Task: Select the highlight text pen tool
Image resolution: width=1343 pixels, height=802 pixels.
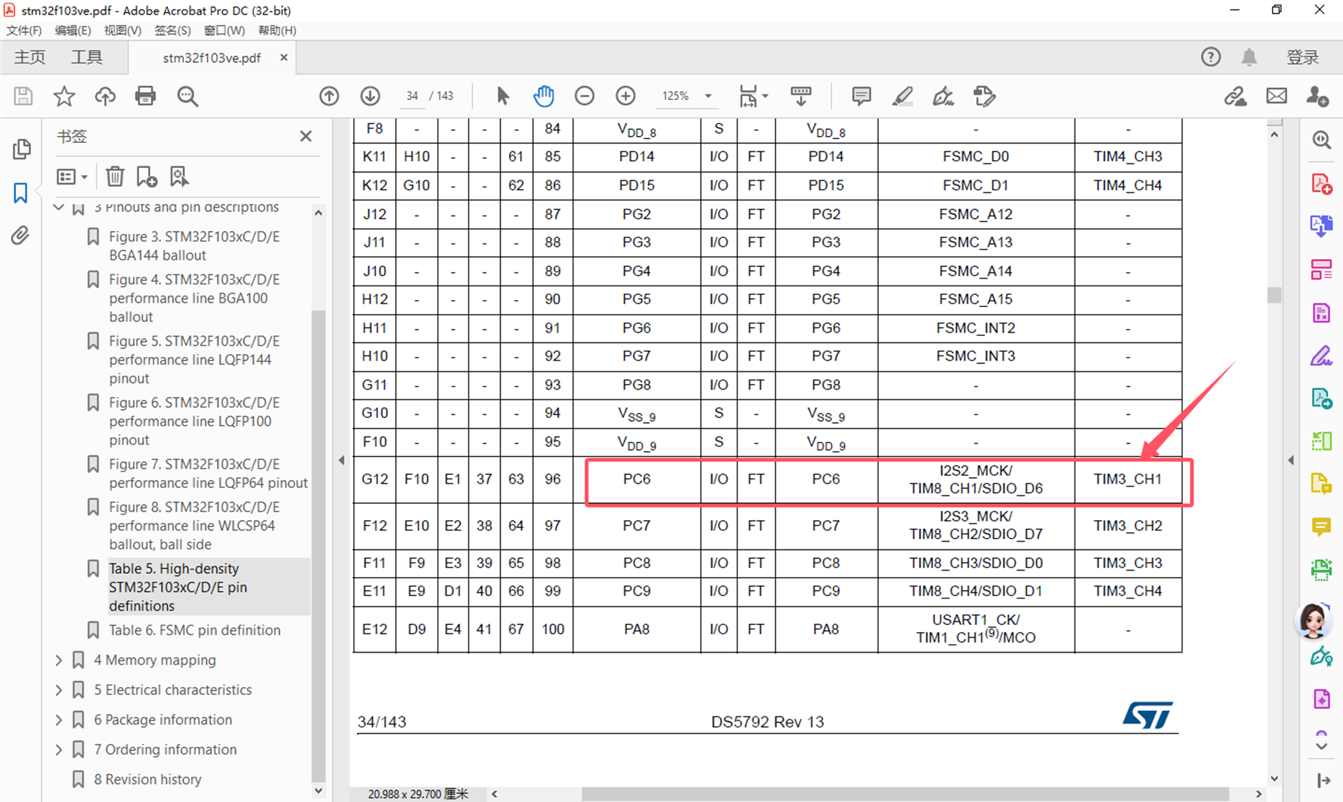Action: (902, 96)
